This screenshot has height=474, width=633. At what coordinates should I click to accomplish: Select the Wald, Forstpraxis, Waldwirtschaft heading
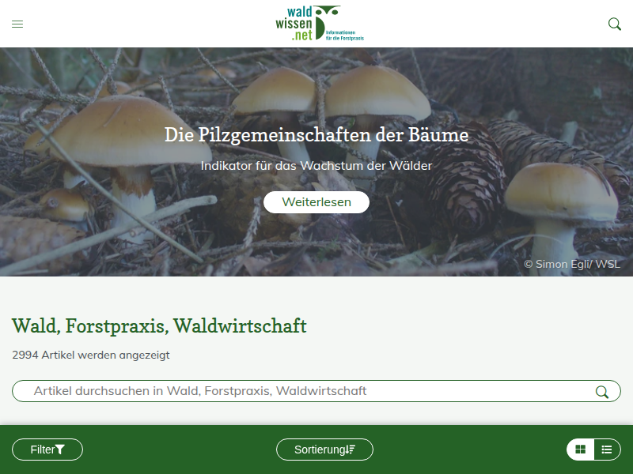[x=157, y=326]
